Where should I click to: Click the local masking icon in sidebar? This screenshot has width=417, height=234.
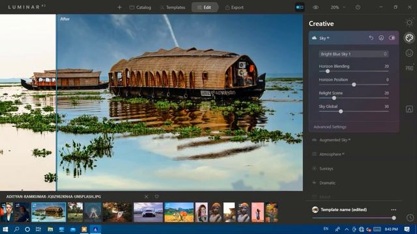pos(409,109)
